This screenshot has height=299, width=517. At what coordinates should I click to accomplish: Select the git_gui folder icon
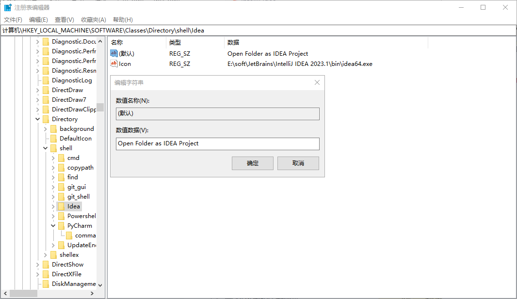click(61, 187)
